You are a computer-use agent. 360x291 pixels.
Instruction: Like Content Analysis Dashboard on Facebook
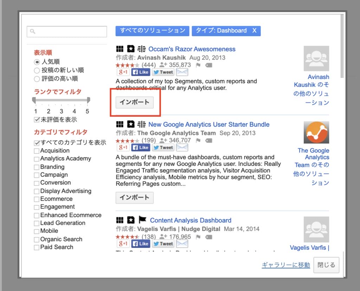click(141, 244)
